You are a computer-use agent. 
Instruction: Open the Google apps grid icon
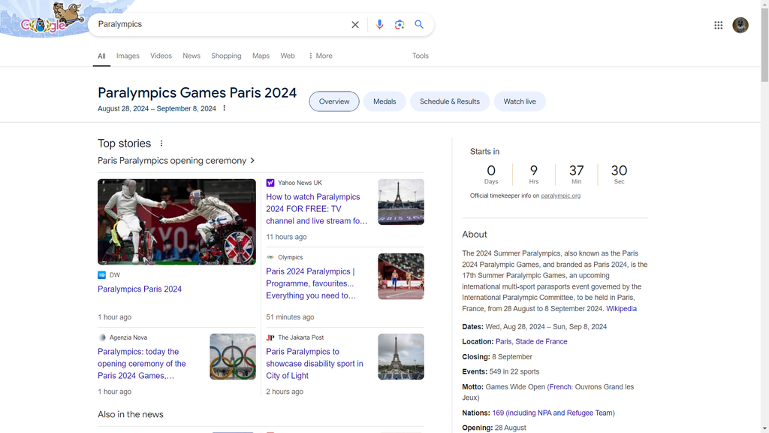point(718,25)
